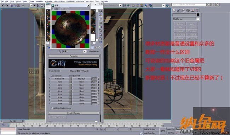Toggle the Selection Lock icon in status bar
Screen dimensions: 230x135
point(97,129)
